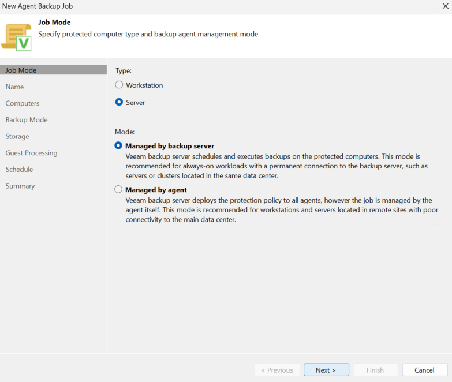Go to the Storage wizard step
Image resolution: width=452 pixels, height=382 pixels.
pyautogui.click(x=17, y=136)
